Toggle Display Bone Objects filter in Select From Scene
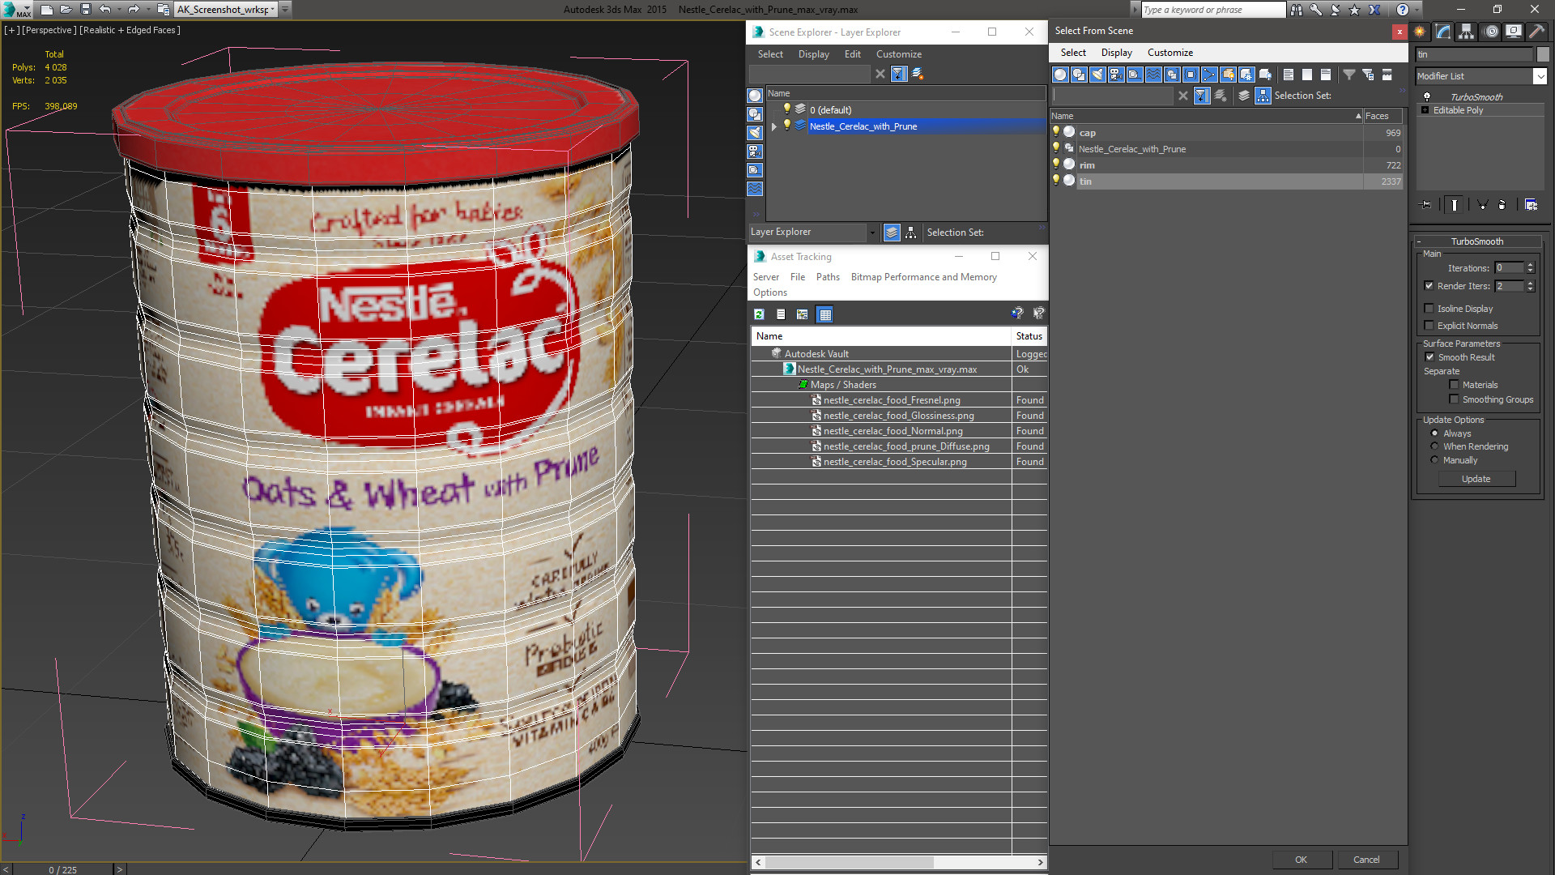 1209,75
